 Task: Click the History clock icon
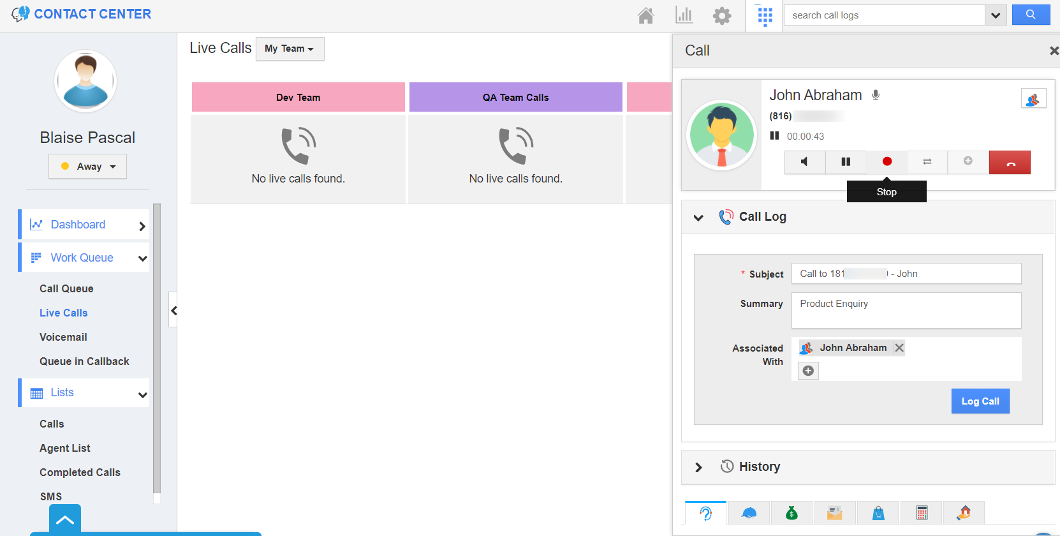pos(726,466)
